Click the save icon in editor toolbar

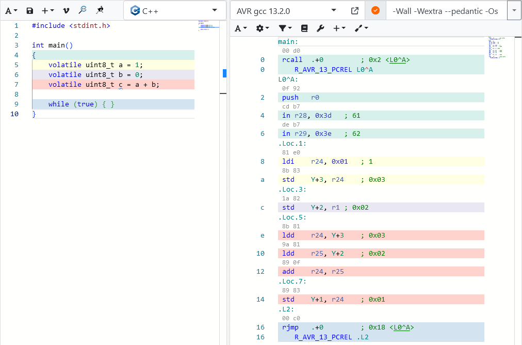30,10
